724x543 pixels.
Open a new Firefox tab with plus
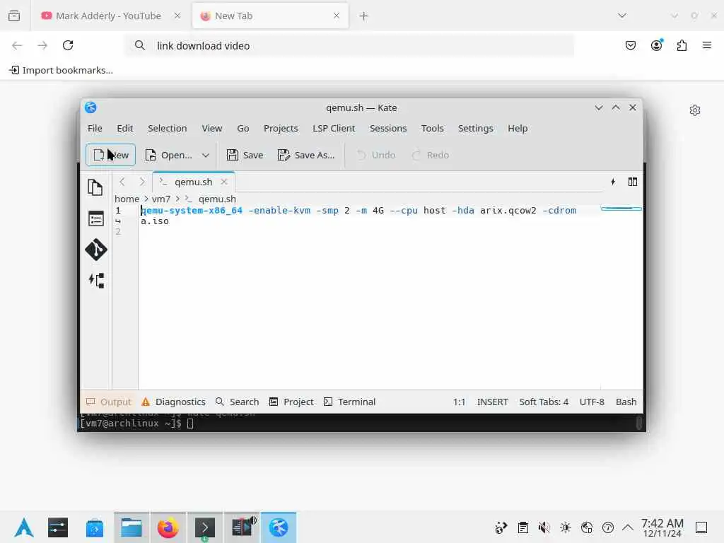click(364, 16)
